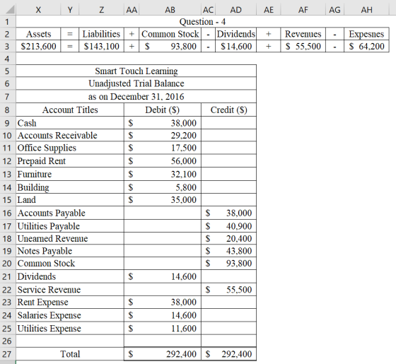Select row header 16

tap(7, 213)
